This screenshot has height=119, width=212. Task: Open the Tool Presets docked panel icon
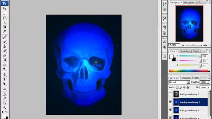[x=165, y=19]
